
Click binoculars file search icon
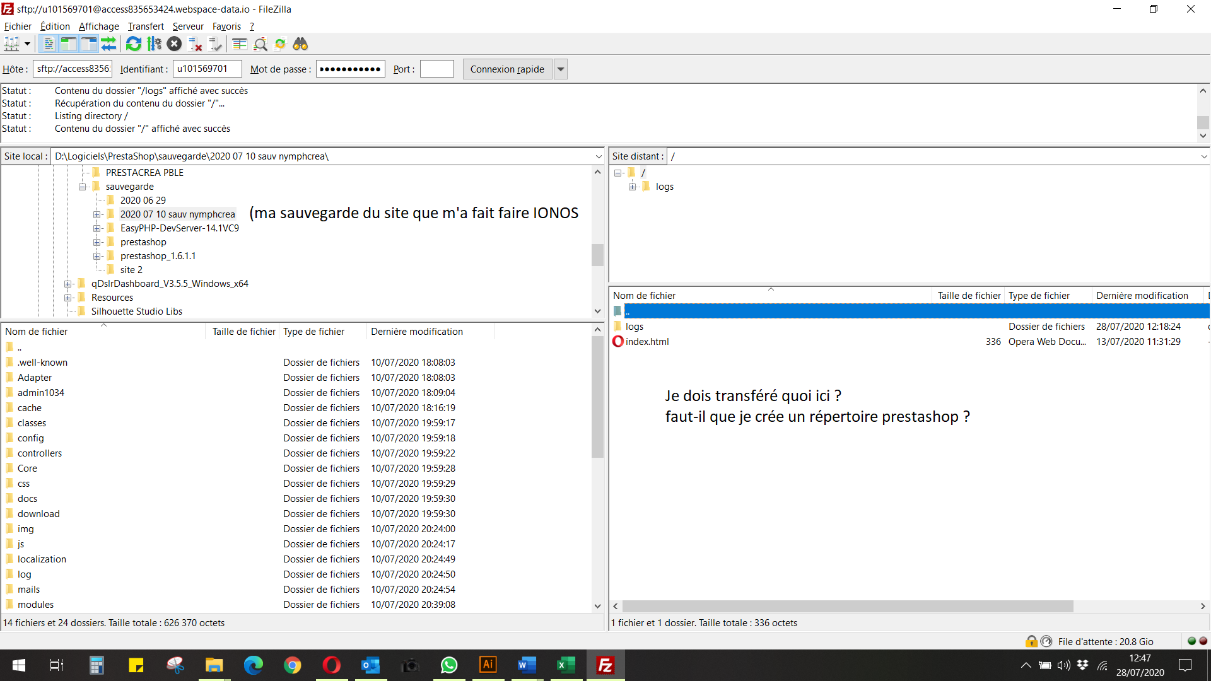(x=300, y=44)
